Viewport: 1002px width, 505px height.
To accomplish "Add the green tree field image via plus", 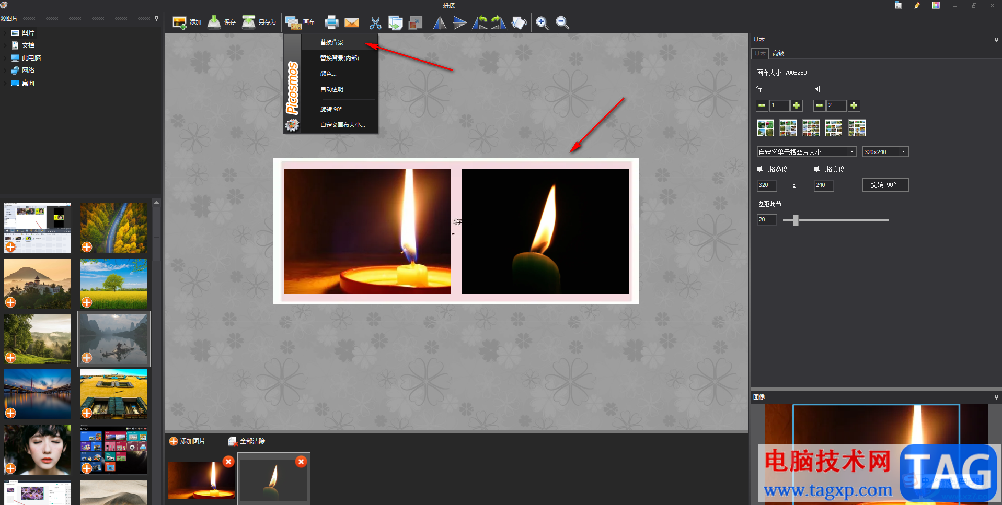I will (87, 302).
